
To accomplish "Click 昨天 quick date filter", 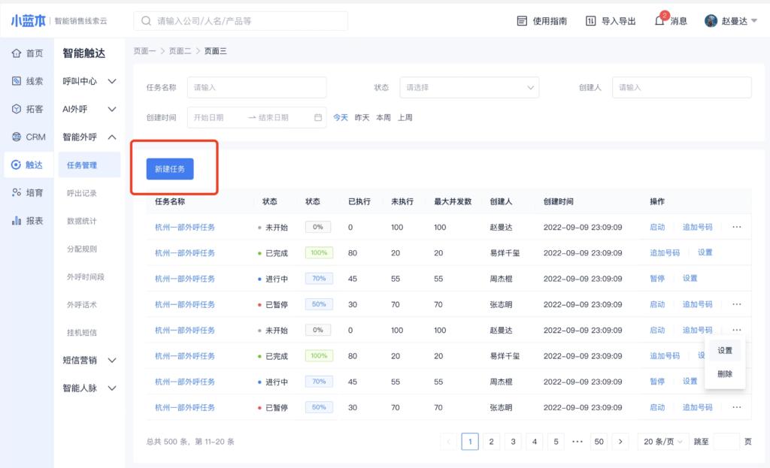I will [362, 118].
